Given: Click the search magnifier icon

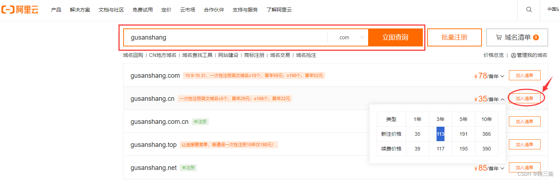Looking at the screenshot, I should (529, 10).
